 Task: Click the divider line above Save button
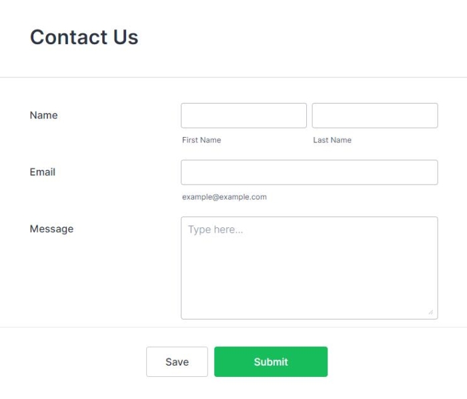[x=233, y=327]
